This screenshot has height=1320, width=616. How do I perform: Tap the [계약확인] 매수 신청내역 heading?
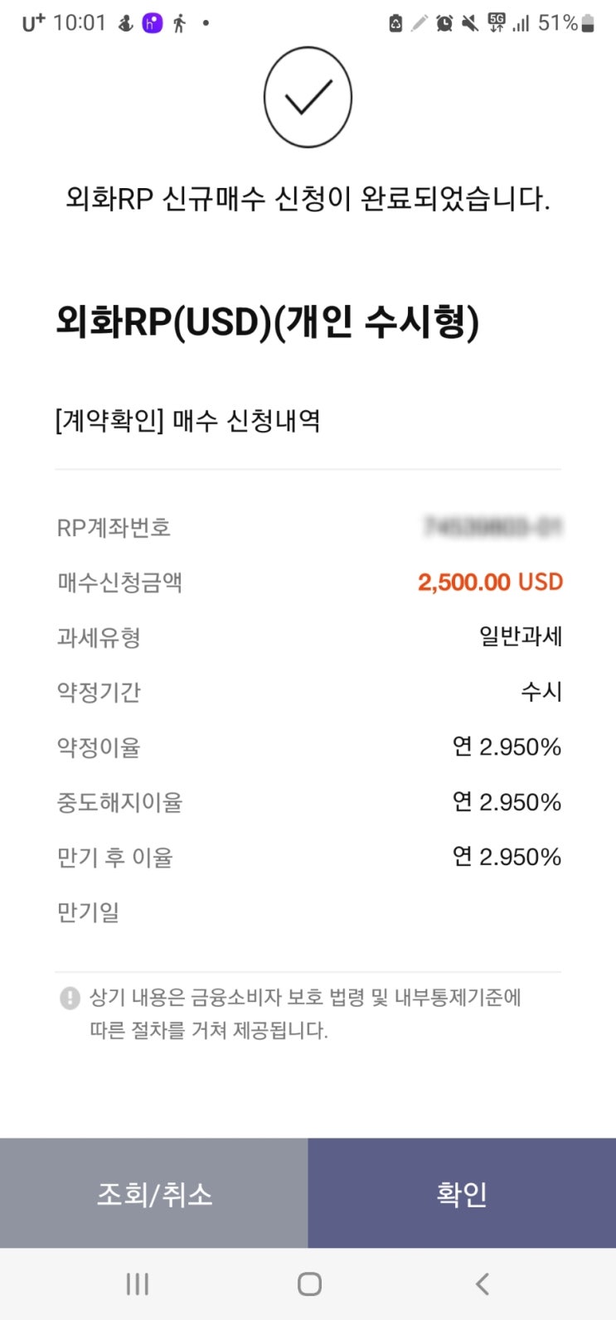(187, 421)
